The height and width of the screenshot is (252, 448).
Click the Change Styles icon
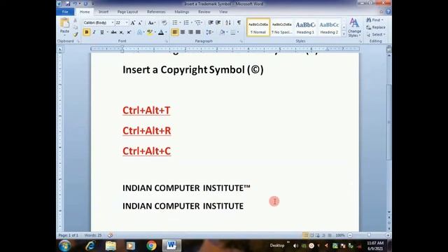[354, 28]
